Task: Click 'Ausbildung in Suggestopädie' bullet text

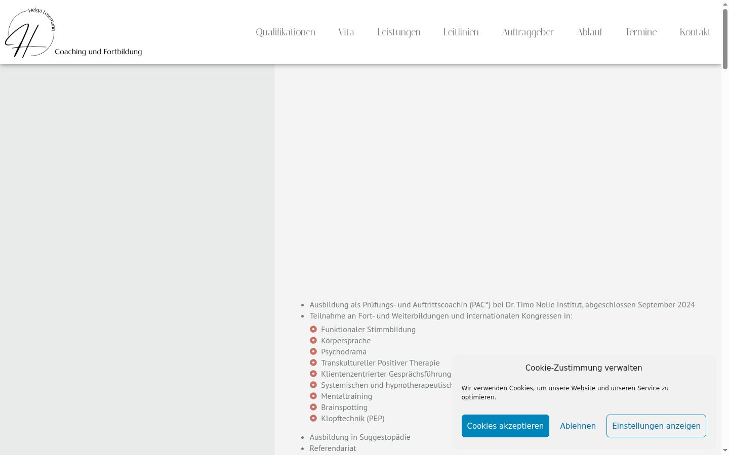Action: coord(360,437)
